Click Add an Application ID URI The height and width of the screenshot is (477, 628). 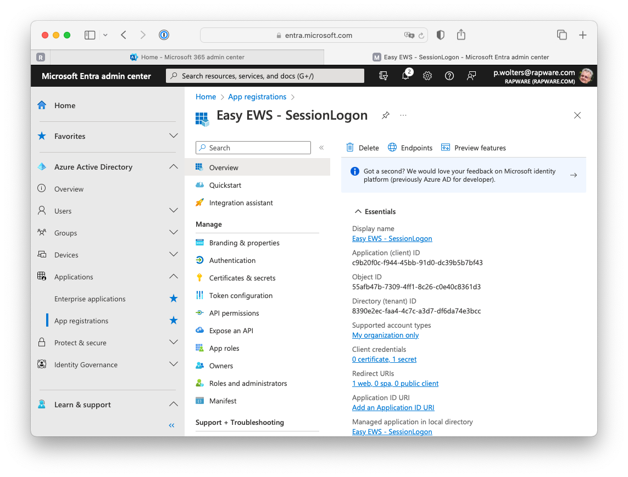(x=393, y=407)
